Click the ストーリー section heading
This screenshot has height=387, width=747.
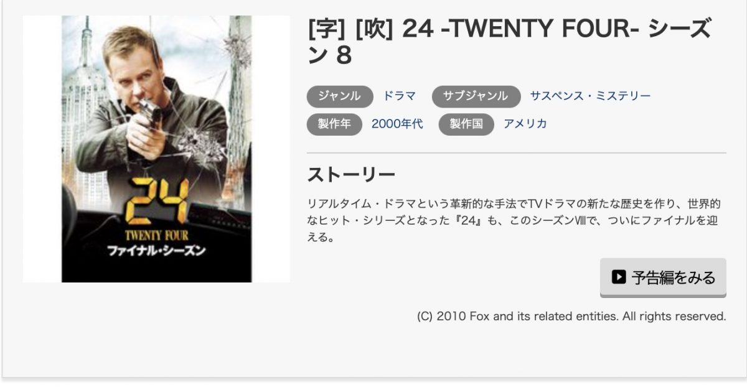(x=352, y=175)
